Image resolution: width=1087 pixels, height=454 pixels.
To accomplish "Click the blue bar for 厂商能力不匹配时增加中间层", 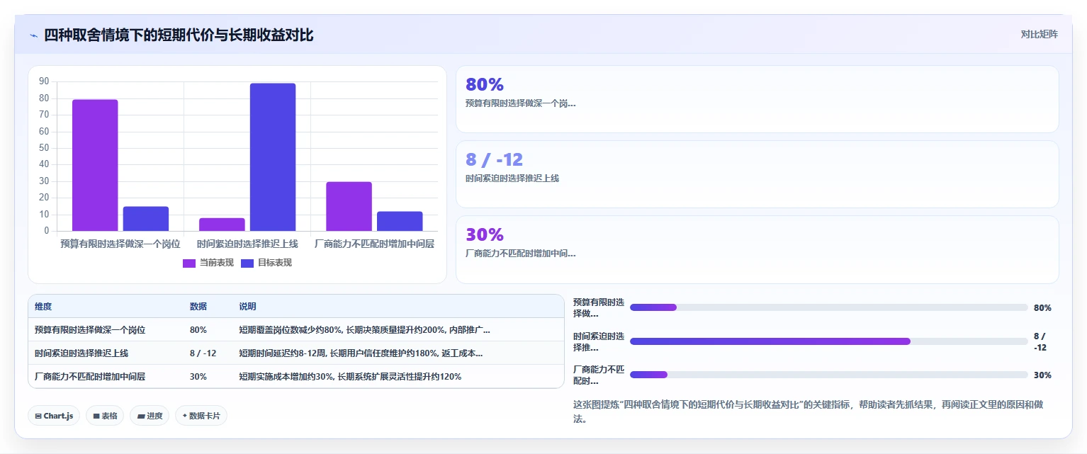I will (400, 221).
